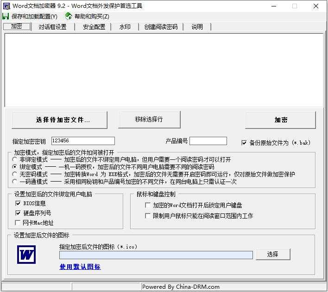The image size is (328, 292).
Task: Click the Word encryptor app icon in title bar
Action: click(x=6, y=6)
